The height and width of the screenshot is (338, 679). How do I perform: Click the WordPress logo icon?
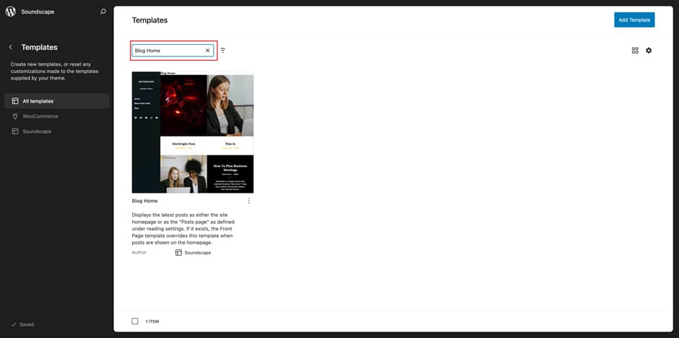[x=11, y=12]
